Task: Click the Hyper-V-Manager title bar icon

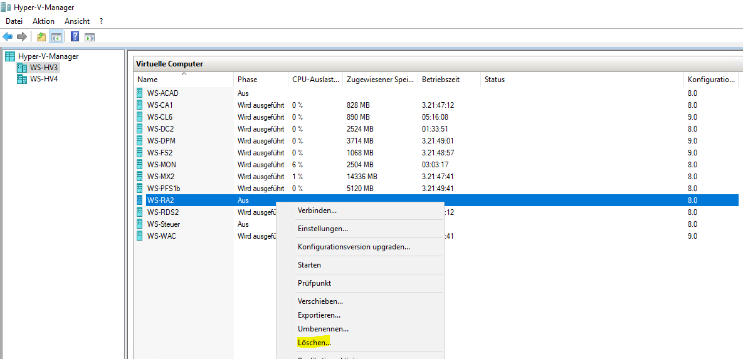Action: pos(6,7)
